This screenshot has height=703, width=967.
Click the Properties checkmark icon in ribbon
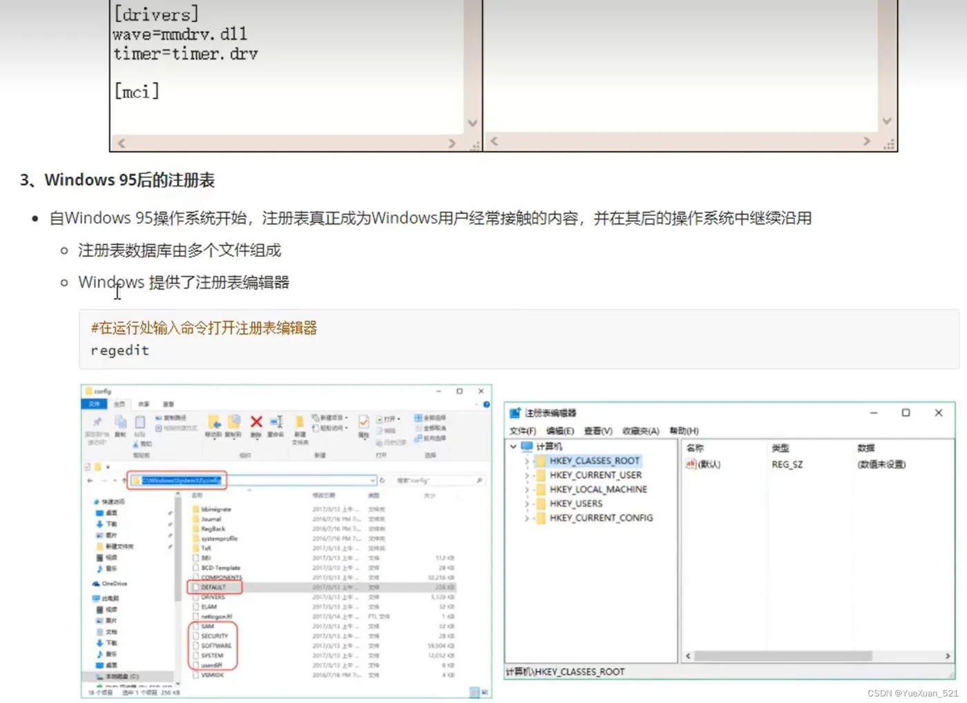[363, 422]
